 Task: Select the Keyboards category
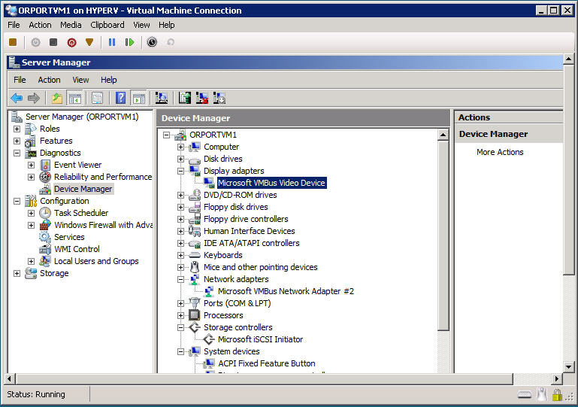click(223, 255)
